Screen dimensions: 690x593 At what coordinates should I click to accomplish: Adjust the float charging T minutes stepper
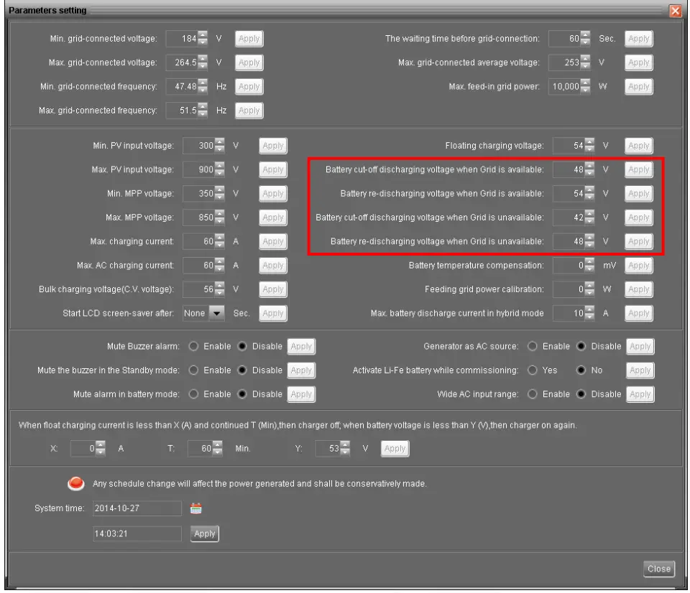[217, 449]
